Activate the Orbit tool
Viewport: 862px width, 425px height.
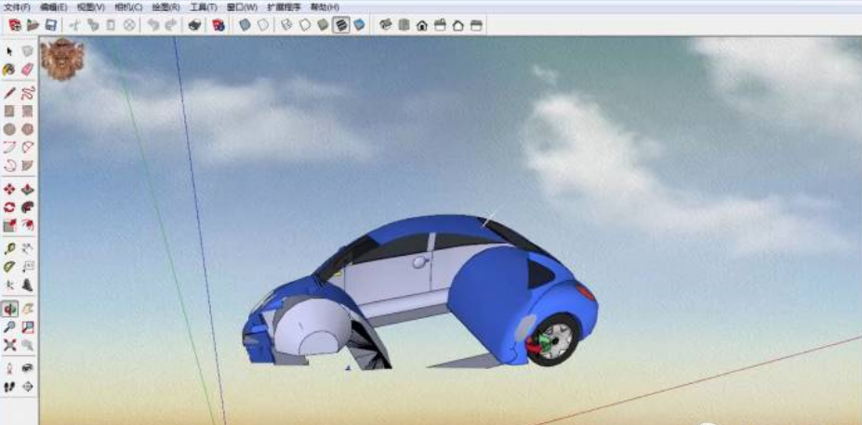[x=9, y=309]
